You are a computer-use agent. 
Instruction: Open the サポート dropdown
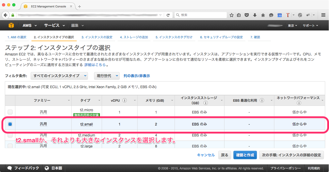click(x=310, y=26)
